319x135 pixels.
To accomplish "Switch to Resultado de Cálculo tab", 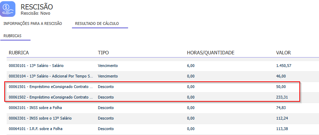I will [x=97, y=23].
